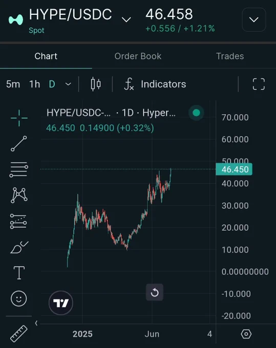Click the +0.556 / +1.21% change text
The image size is (276, 348).
[x=180, y=29]
